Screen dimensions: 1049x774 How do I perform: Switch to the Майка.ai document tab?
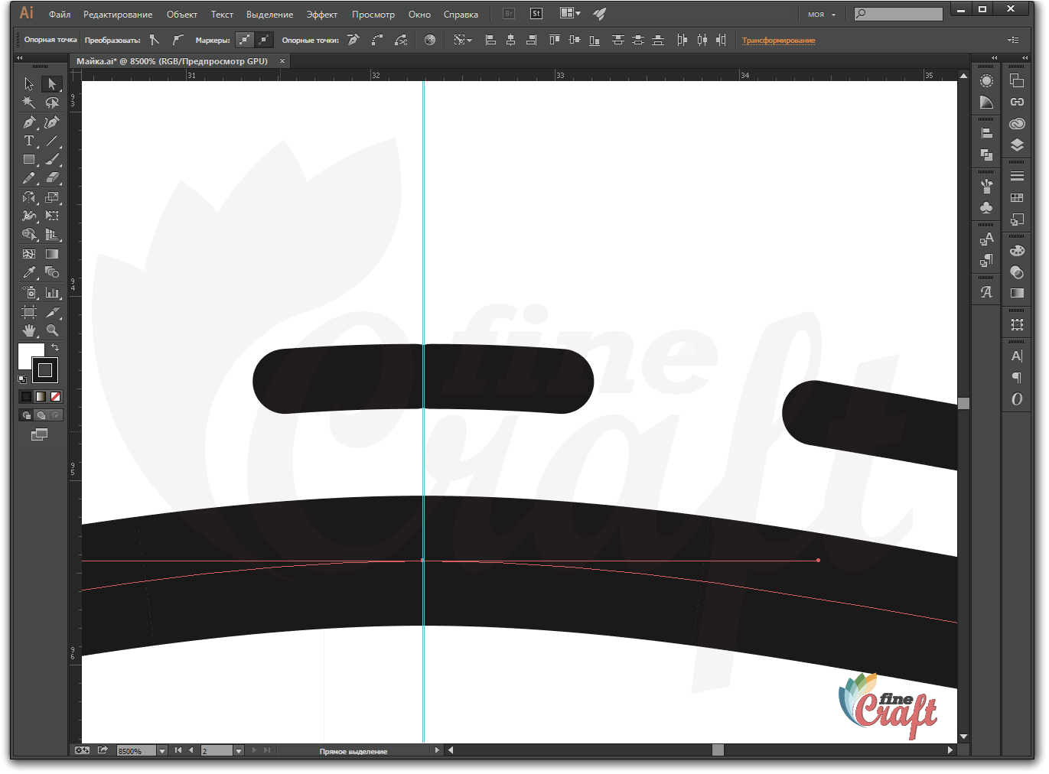tap(172, 61)
